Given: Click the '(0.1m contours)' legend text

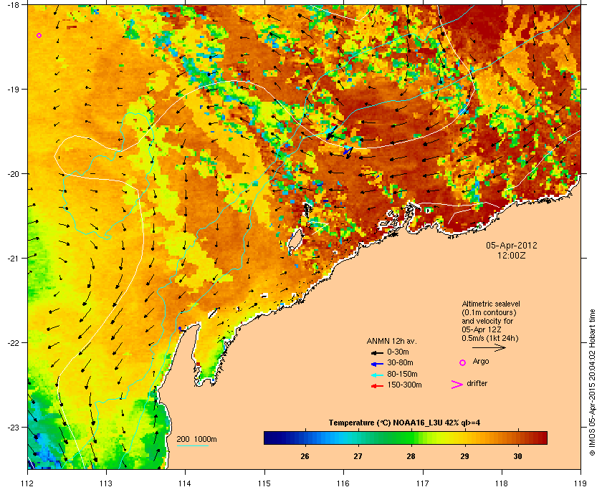Looking at the screenshot, I should (489, 312).
